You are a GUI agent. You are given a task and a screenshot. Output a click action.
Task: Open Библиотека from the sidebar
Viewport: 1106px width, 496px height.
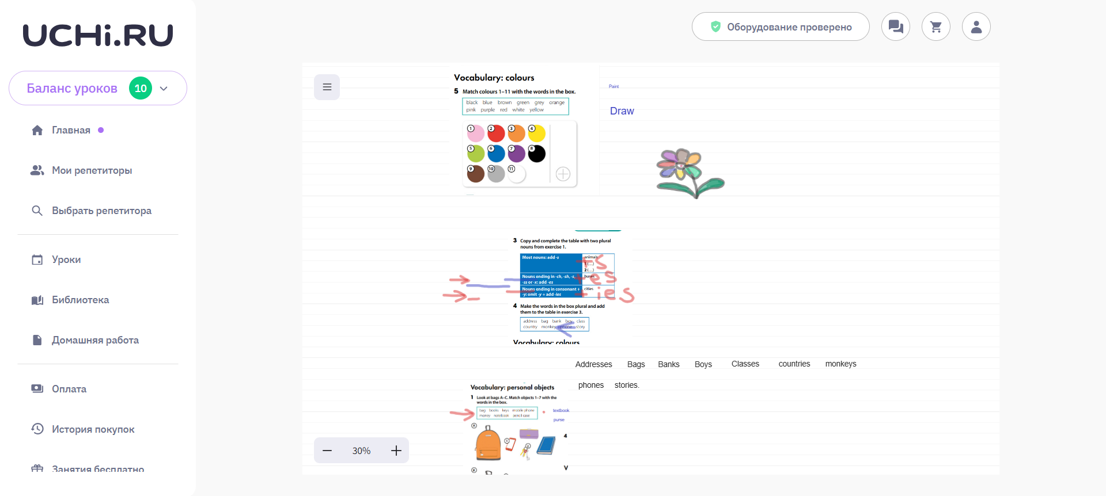[80, 300]
